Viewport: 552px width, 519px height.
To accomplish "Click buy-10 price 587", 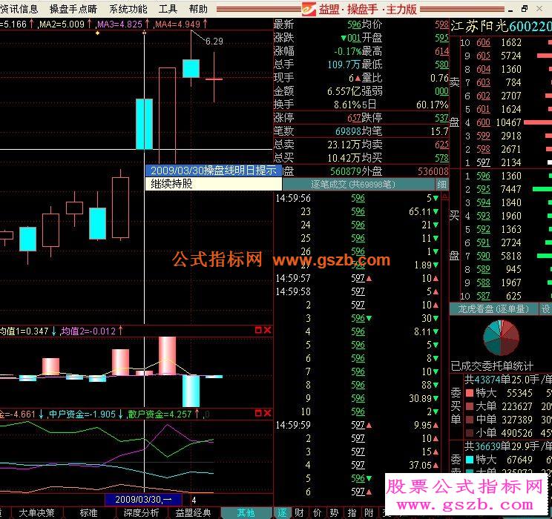I will (x=483, y=296).
